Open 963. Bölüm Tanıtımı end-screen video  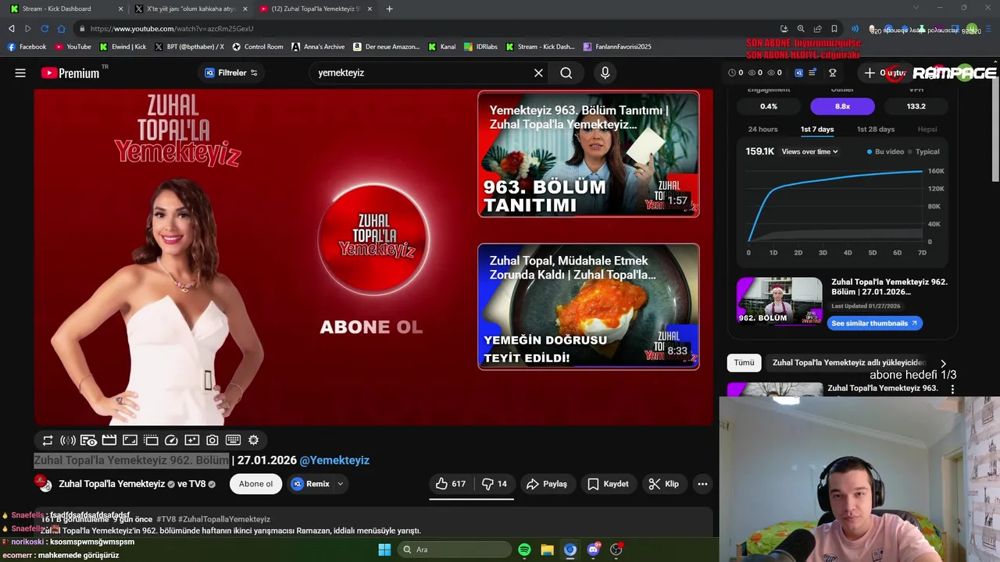588,155
